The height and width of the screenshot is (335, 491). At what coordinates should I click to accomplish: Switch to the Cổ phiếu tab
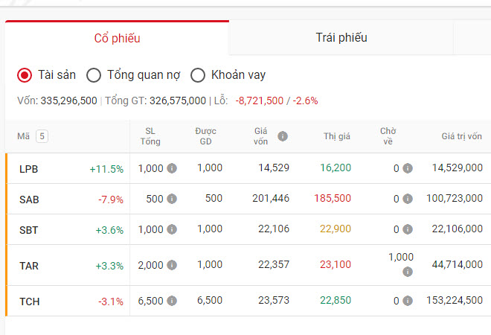(x=117, y=38)
